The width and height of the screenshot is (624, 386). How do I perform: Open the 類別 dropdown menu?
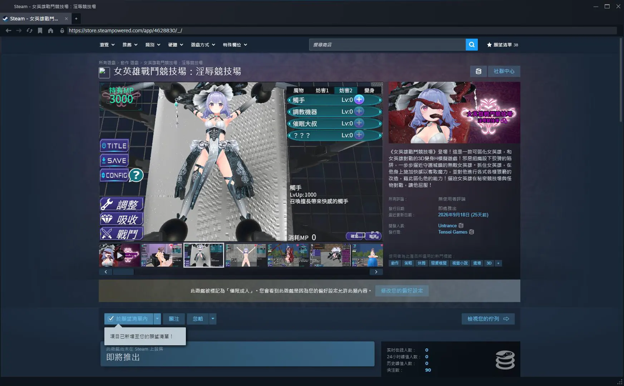click(153, 45)
